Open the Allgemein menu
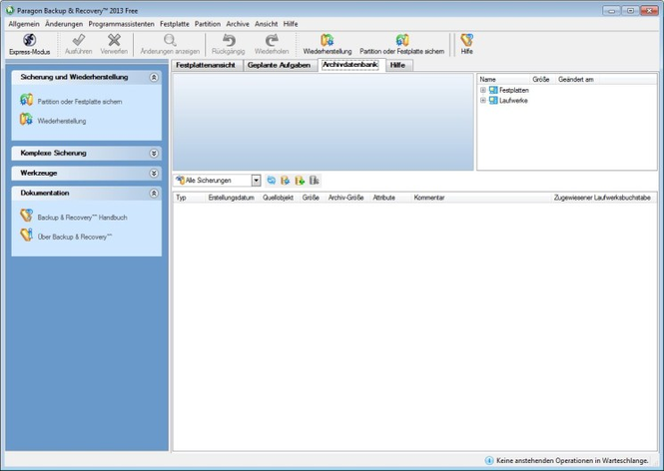This screenshot has height=471, width=664. pos(24,24)
